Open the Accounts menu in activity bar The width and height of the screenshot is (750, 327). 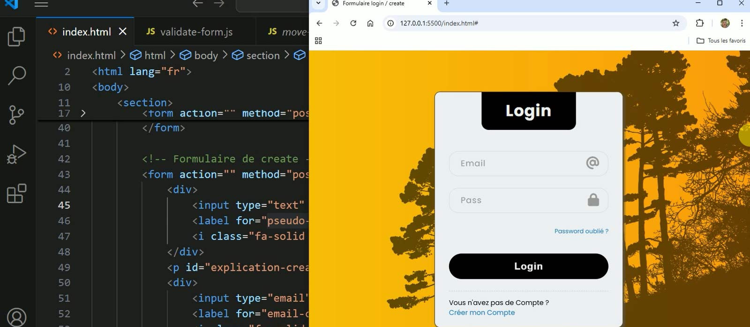[x=16, y=317]
